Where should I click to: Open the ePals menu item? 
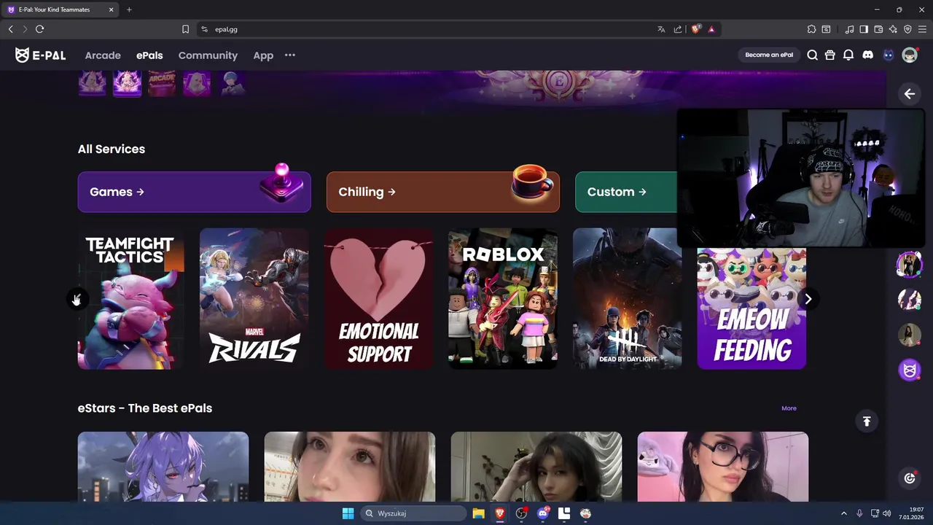coord(149,55)
